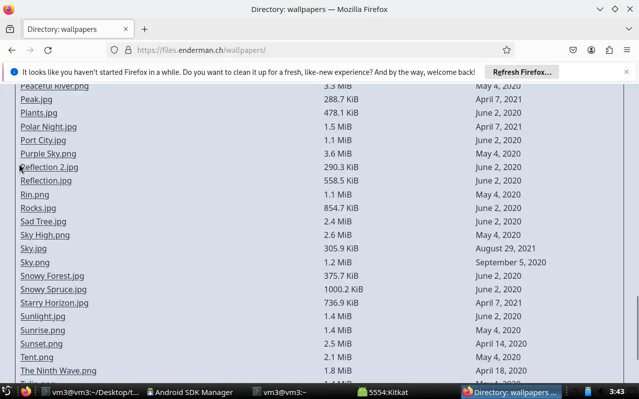
Task: Open Rin.png link
Action: tap(35, 195)
